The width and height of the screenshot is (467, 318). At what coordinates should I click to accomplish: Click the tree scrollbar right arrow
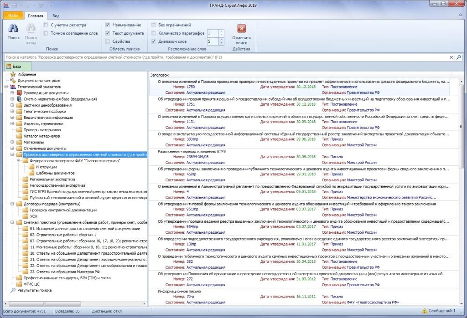click(x=144, y=304)
